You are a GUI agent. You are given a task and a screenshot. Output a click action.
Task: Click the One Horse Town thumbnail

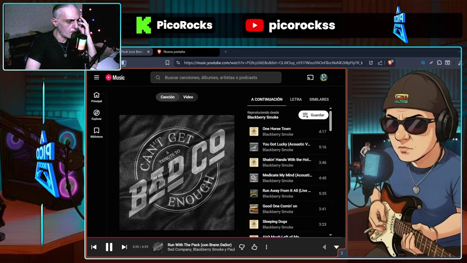tap(254, 131)
